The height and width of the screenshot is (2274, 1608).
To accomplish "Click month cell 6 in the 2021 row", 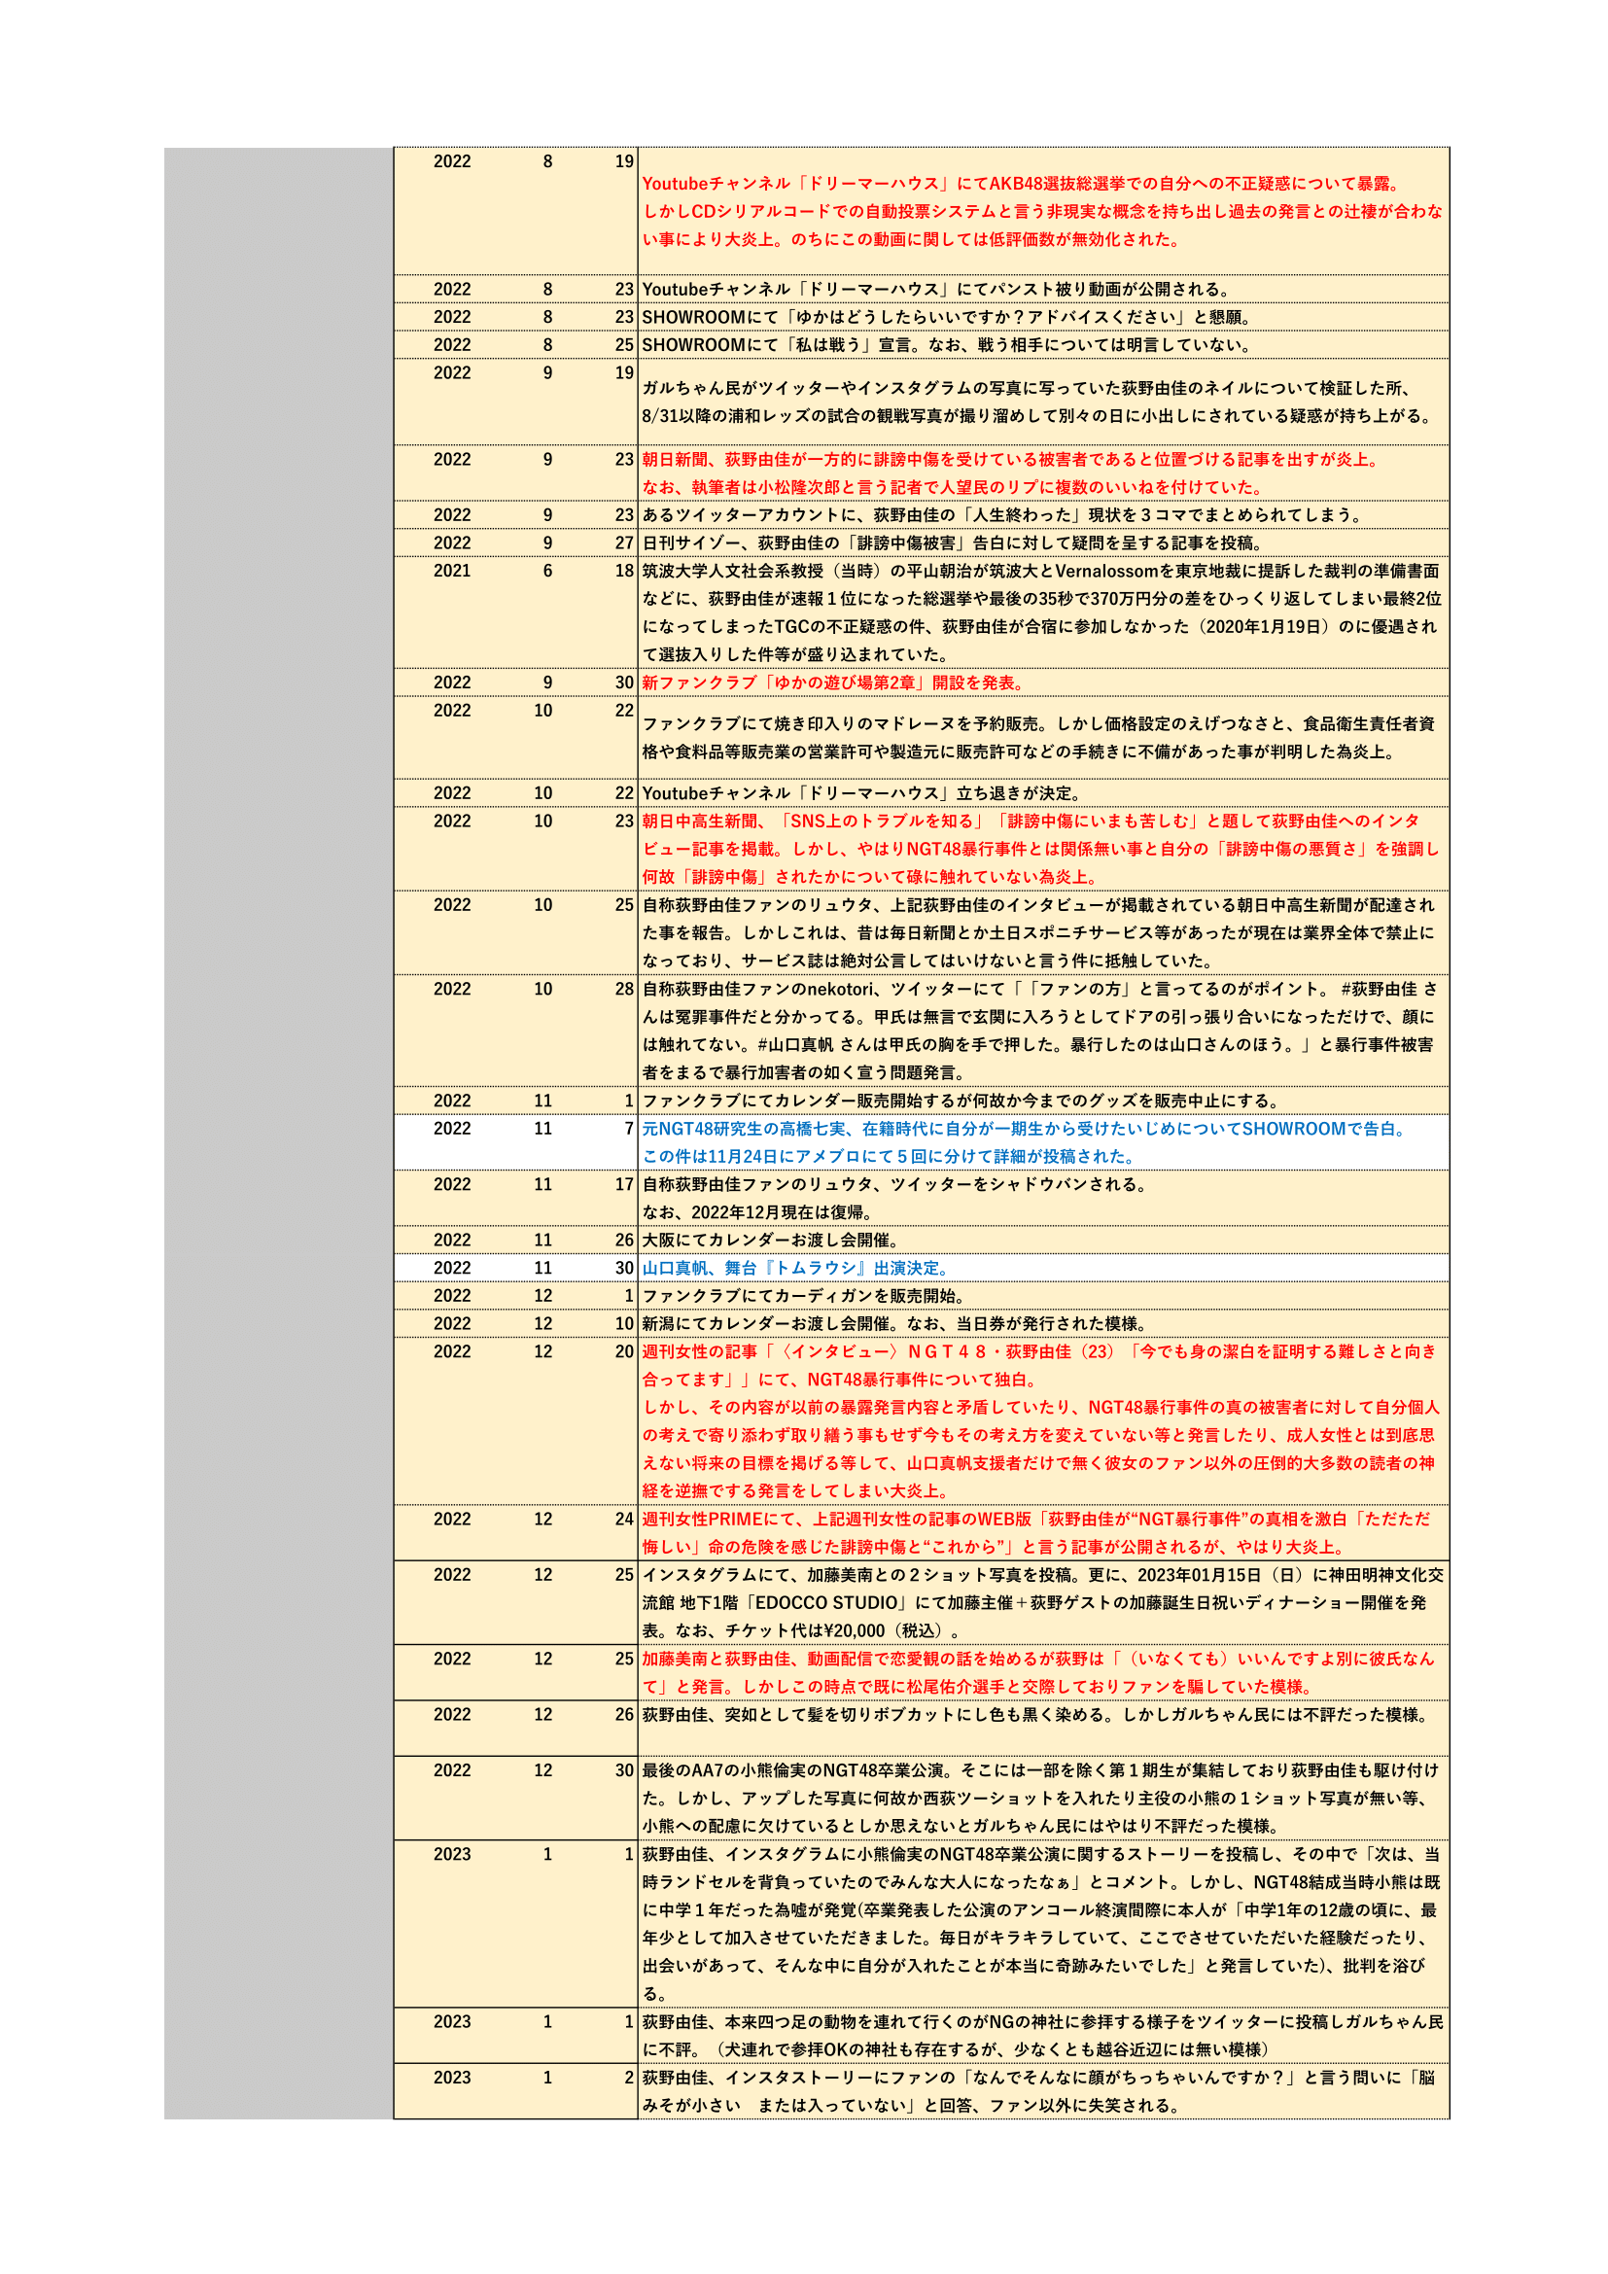I will pos(547,571).
